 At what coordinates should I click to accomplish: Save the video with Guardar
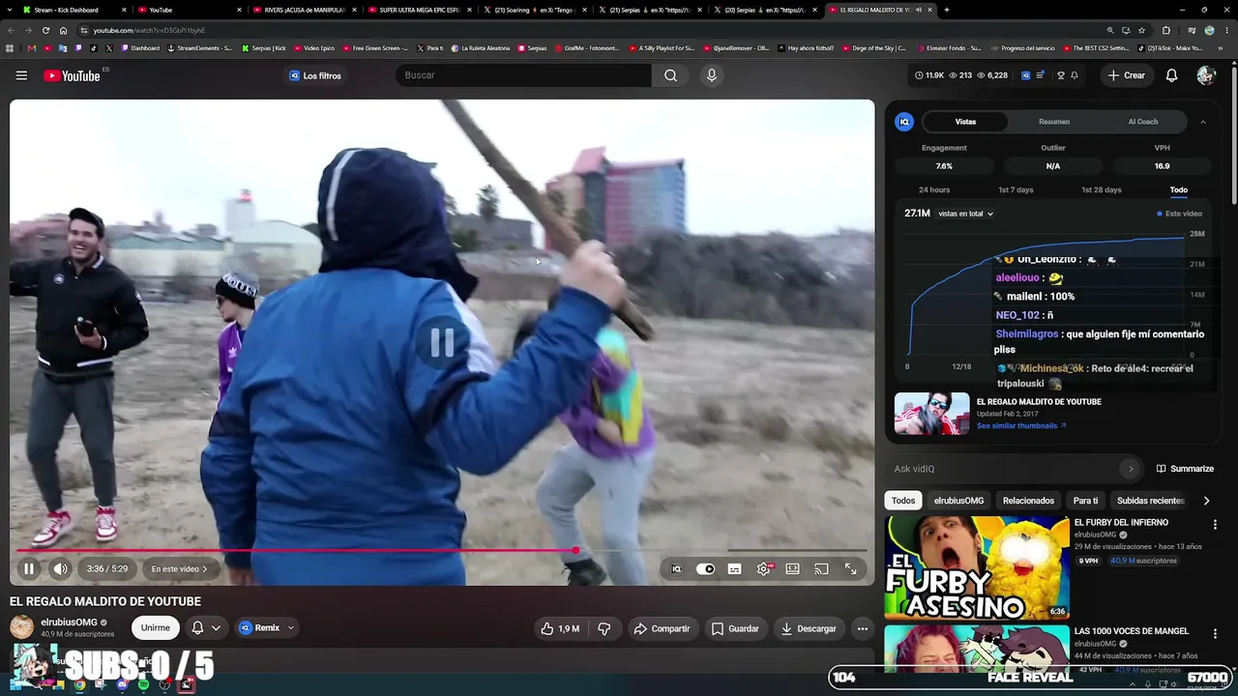[x=735, y=628]
